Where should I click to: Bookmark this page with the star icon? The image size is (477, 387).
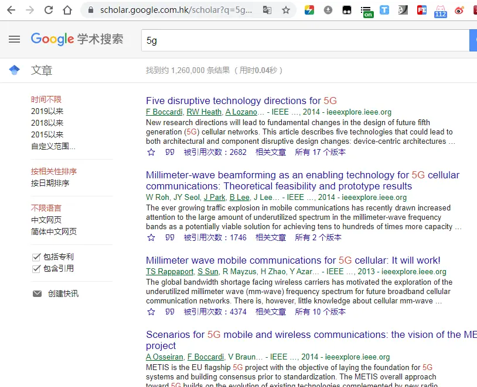(x=285, y=10)
